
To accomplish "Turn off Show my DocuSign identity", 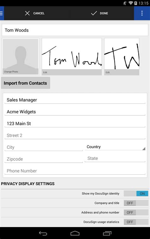I will pos(136,194).
